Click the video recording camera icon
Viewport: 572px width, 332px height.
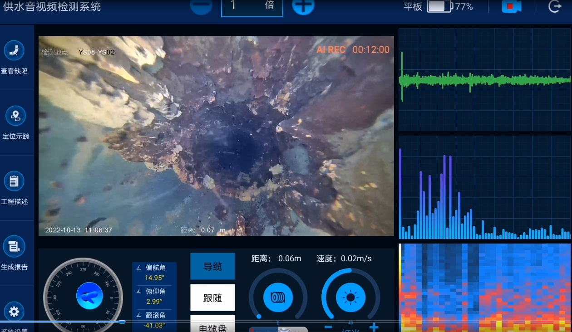click(511, 6)
